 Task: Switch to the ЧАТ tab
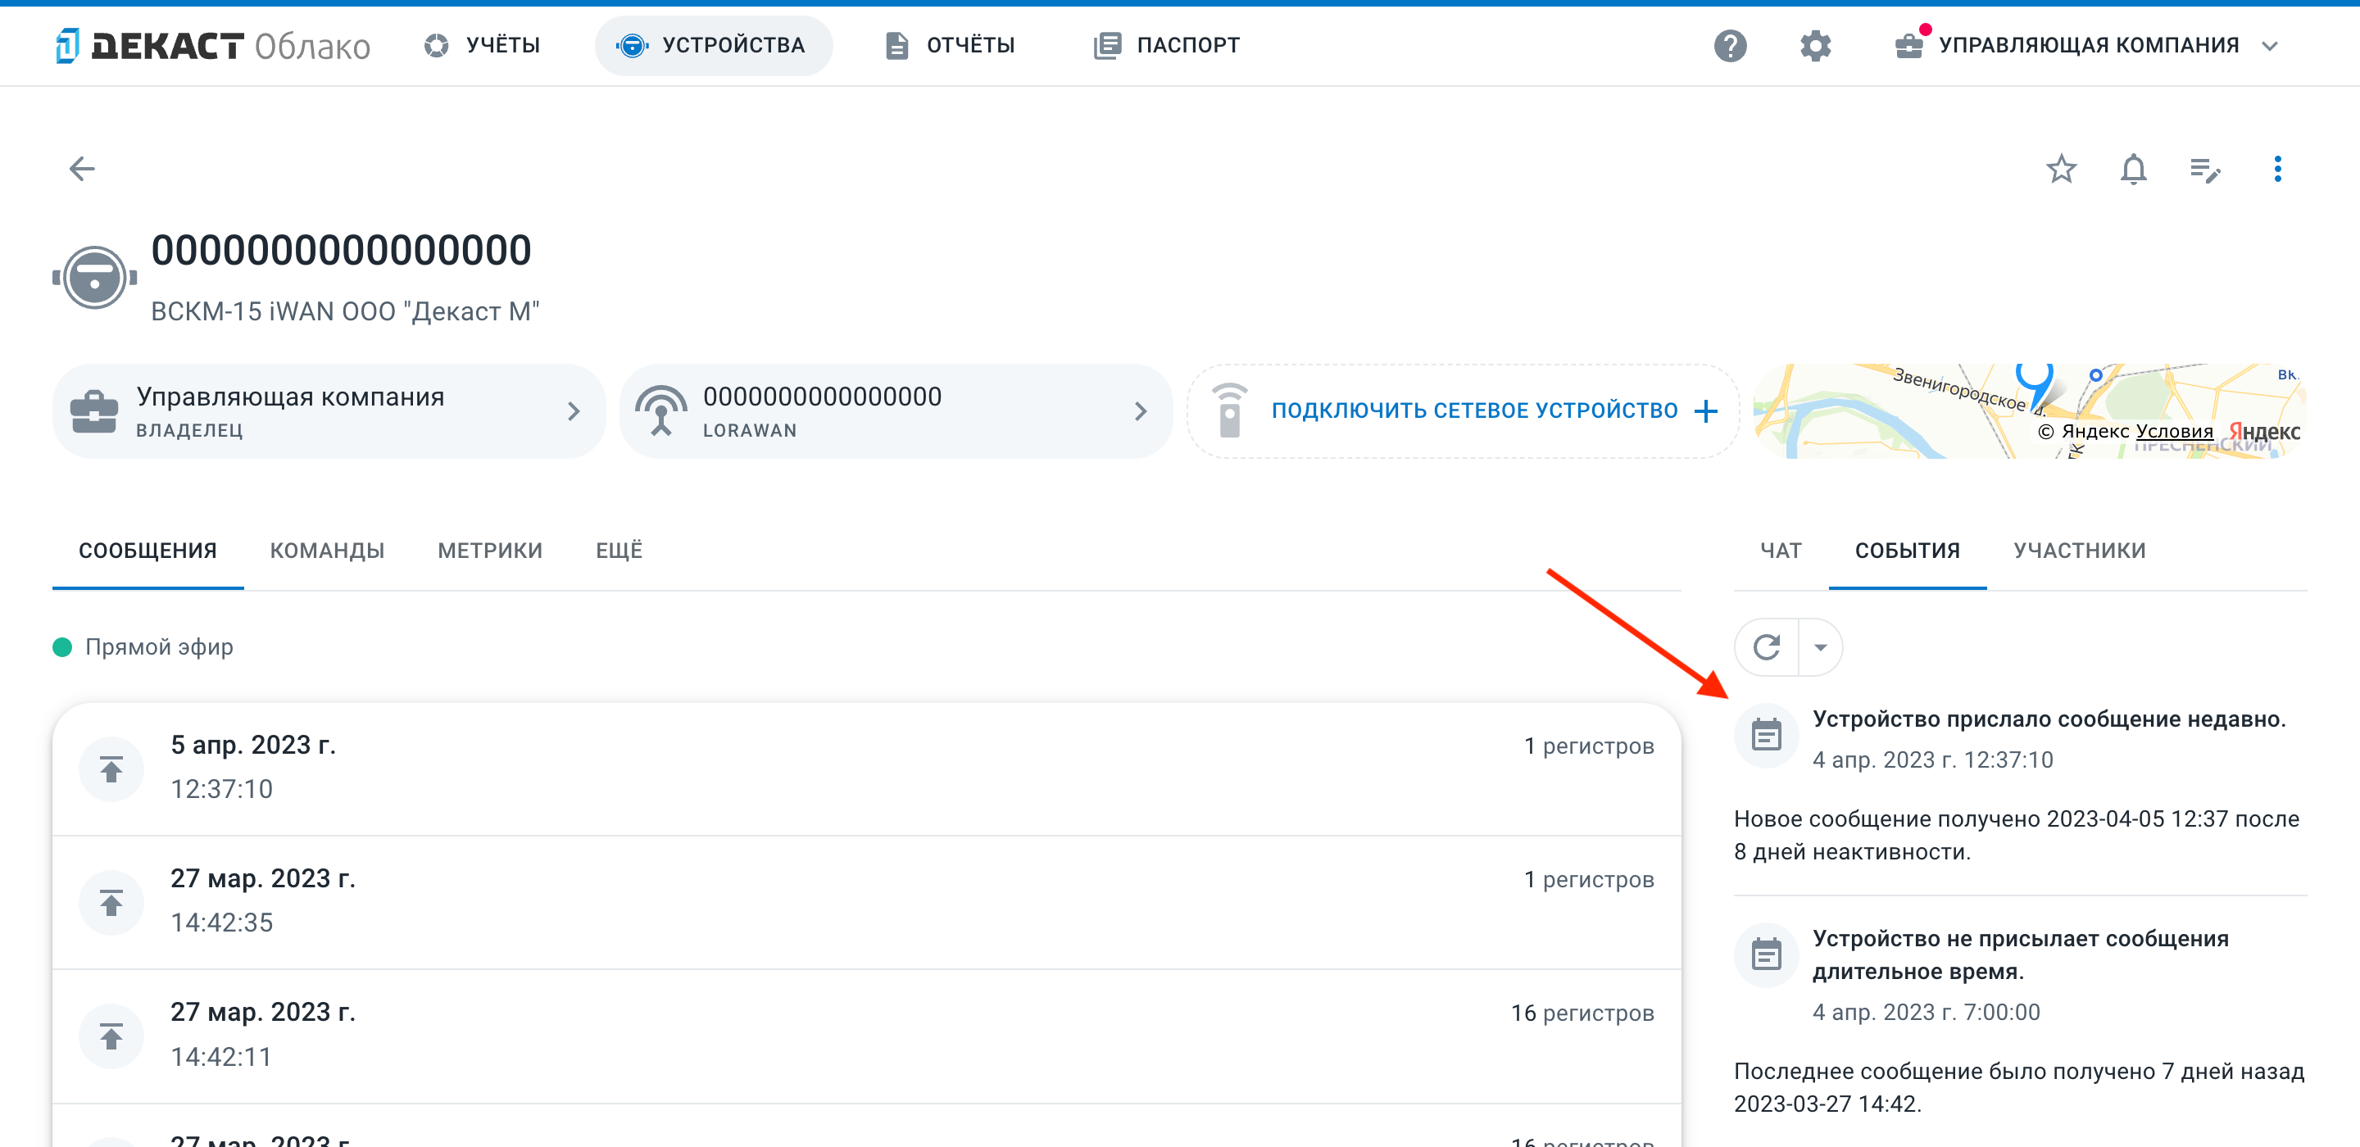pos(1780,551)
